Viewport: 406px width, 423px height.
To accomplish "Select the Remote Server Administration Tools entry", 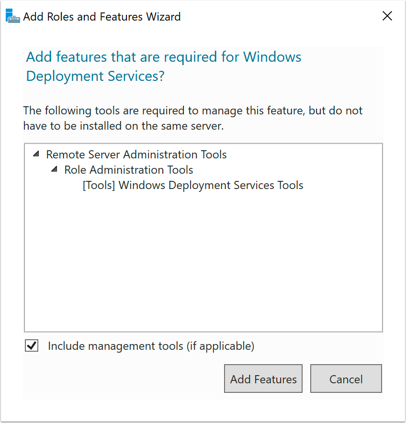I will tap(136, 154).
